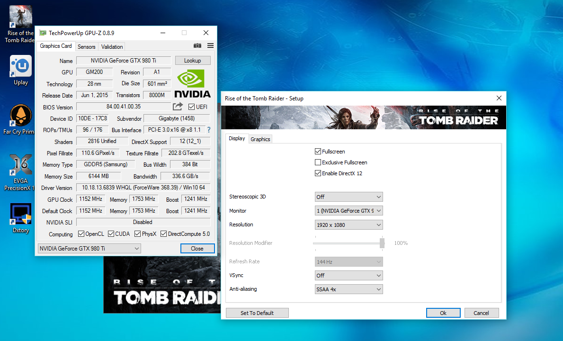Click the NVIDIA logo in GPU-Z

coord(192,84)
